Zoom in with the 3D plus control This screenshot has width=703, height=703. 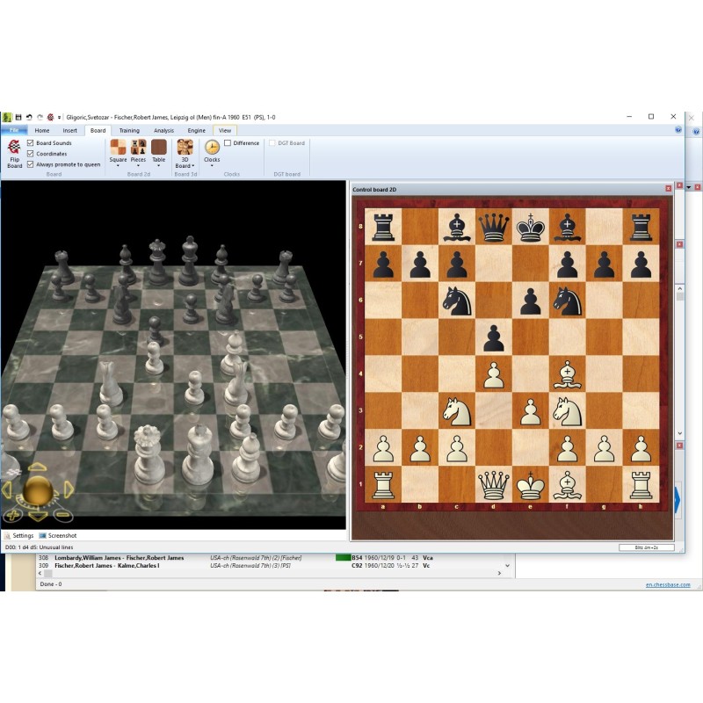point(13,515)
